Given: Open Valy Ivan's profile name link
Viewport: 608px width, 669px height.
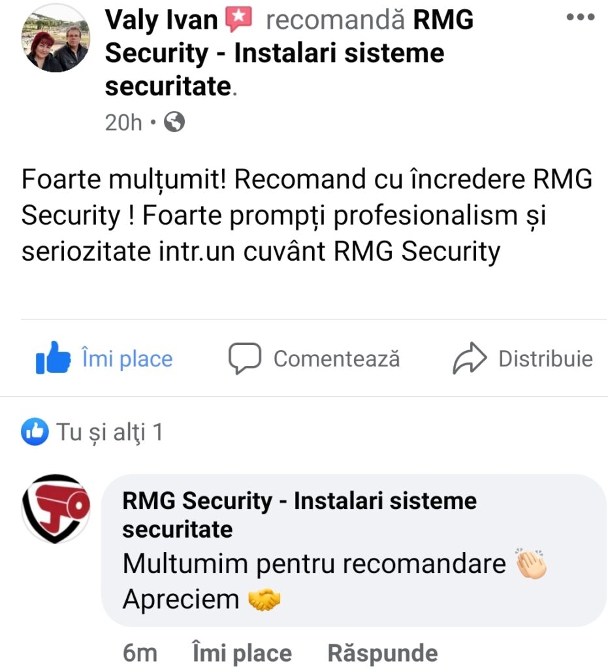Looking at the screenshot, I should tap(161, 20).
